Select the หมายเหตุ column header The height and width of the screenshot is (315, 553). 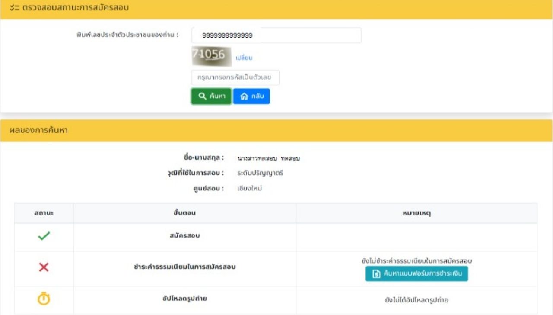click(x=416, y=213)
